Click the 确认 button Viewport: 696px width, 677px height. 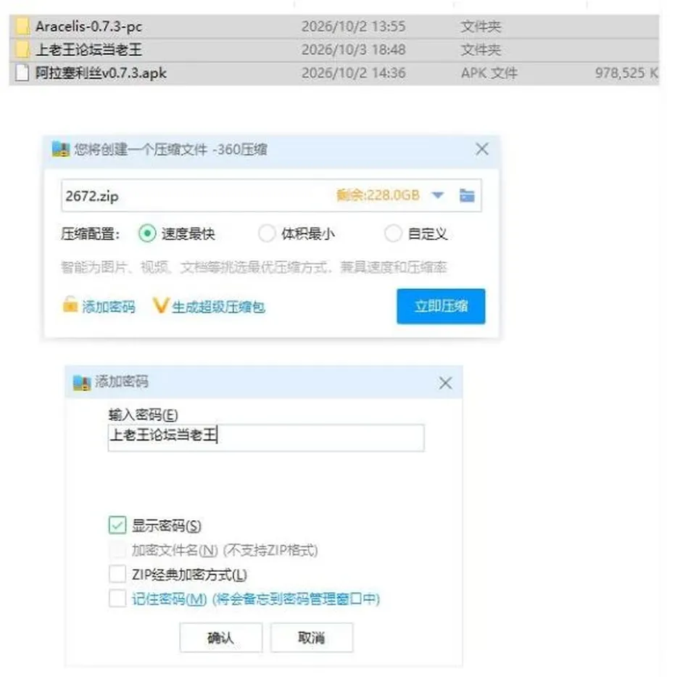(220, 638)
